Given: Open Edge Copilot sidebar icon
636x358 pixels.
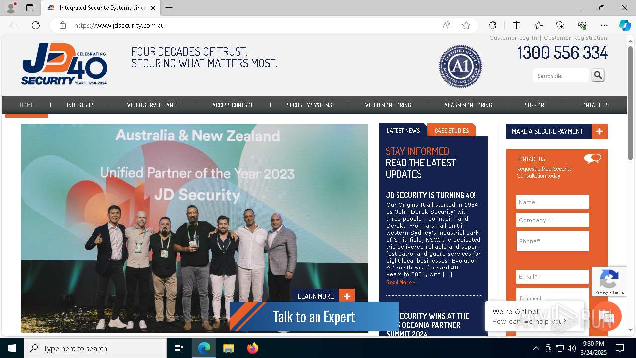Looking at the screenshot, I should [625, 25].
